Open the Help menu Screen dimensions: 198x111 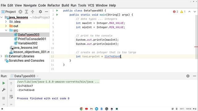coord(112,6)
